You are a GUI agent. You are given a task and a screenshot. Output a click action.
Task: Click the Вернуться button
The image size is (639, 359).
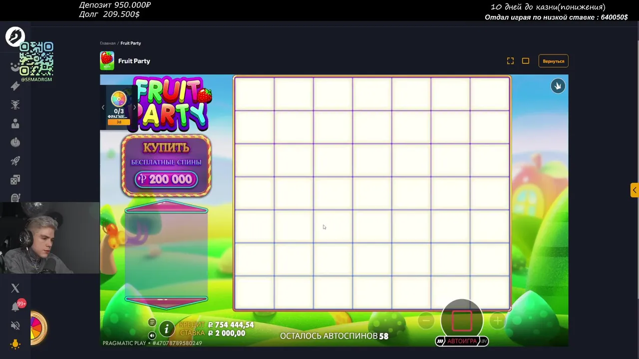(553, 61)
